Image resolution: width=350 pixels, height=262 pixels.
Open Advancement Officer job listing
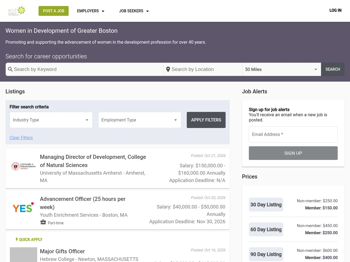pos(83,203)
